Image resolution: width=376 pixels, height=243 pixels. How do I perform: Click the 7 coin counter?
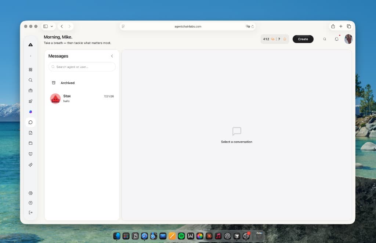[x=282, y=39]
